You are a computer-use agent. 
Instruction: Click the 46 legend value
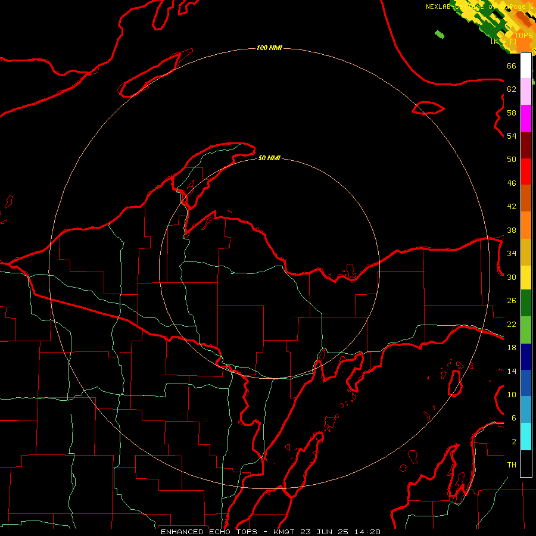[512, 183]
